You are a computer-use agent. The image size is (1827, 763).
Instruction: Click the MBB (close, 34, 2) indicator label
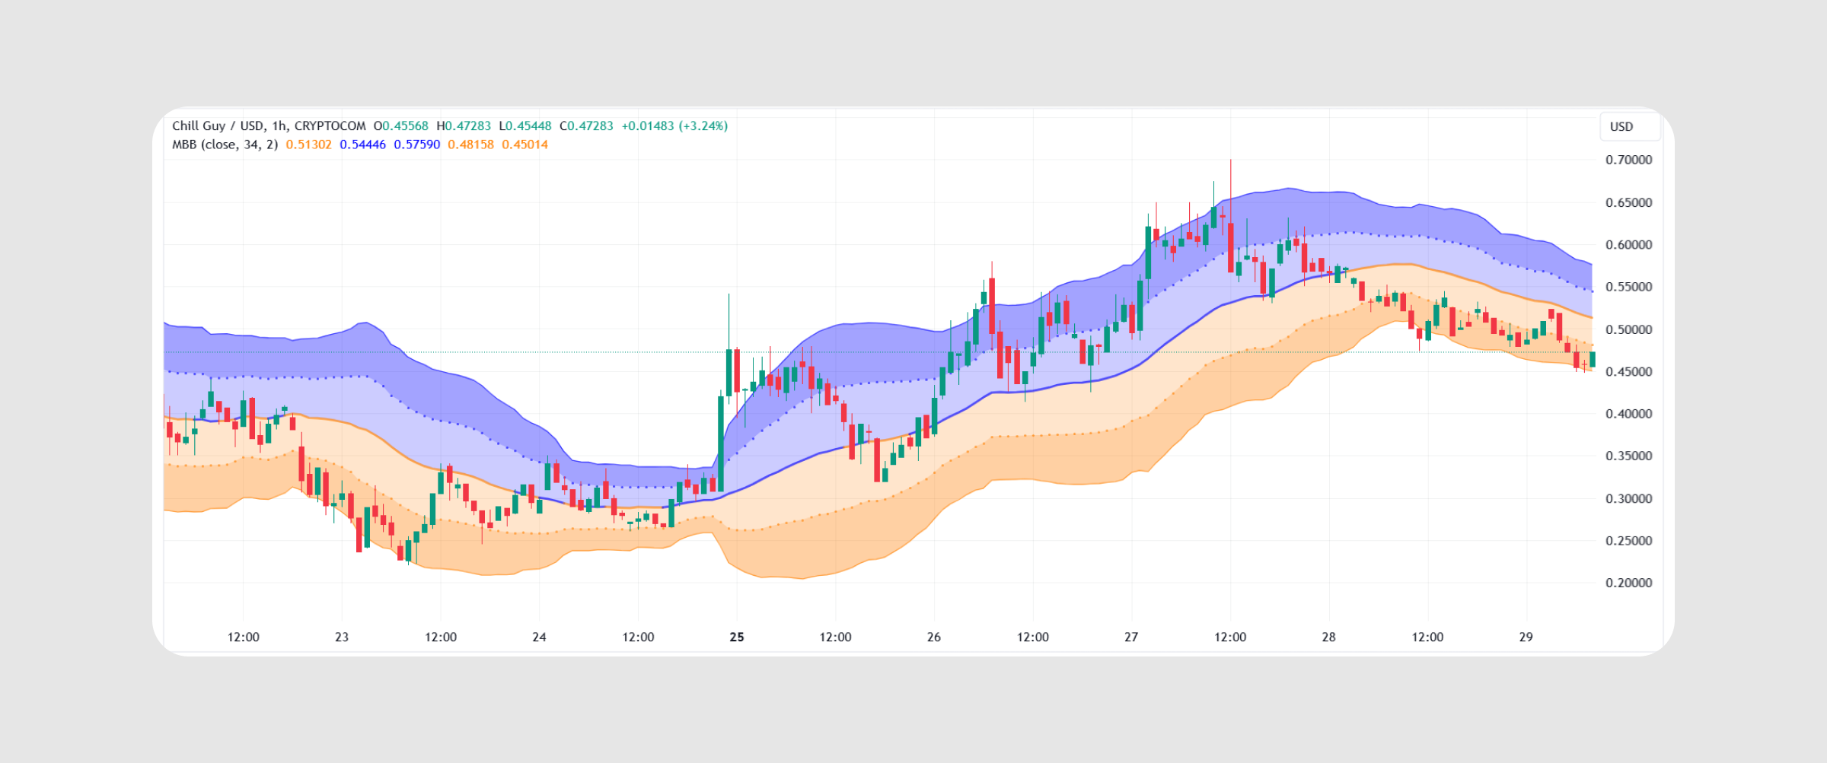point(225,145)
